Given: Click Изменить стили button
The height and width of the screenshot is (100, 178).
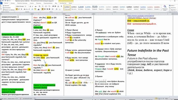Looking at the screenshot, I should point(165,7).
